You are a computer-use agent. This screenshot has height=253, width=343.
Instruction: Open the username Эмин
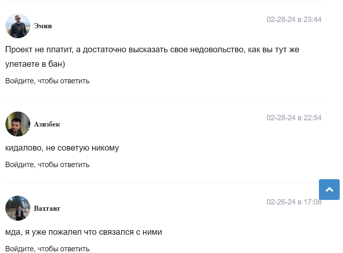click(x=43, y=26)
